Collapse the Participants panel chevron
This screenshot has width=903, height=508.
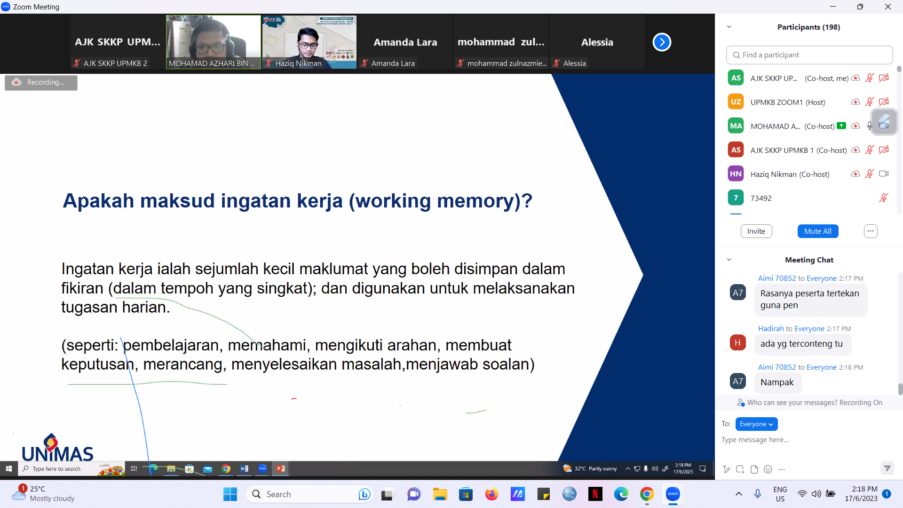729,27
